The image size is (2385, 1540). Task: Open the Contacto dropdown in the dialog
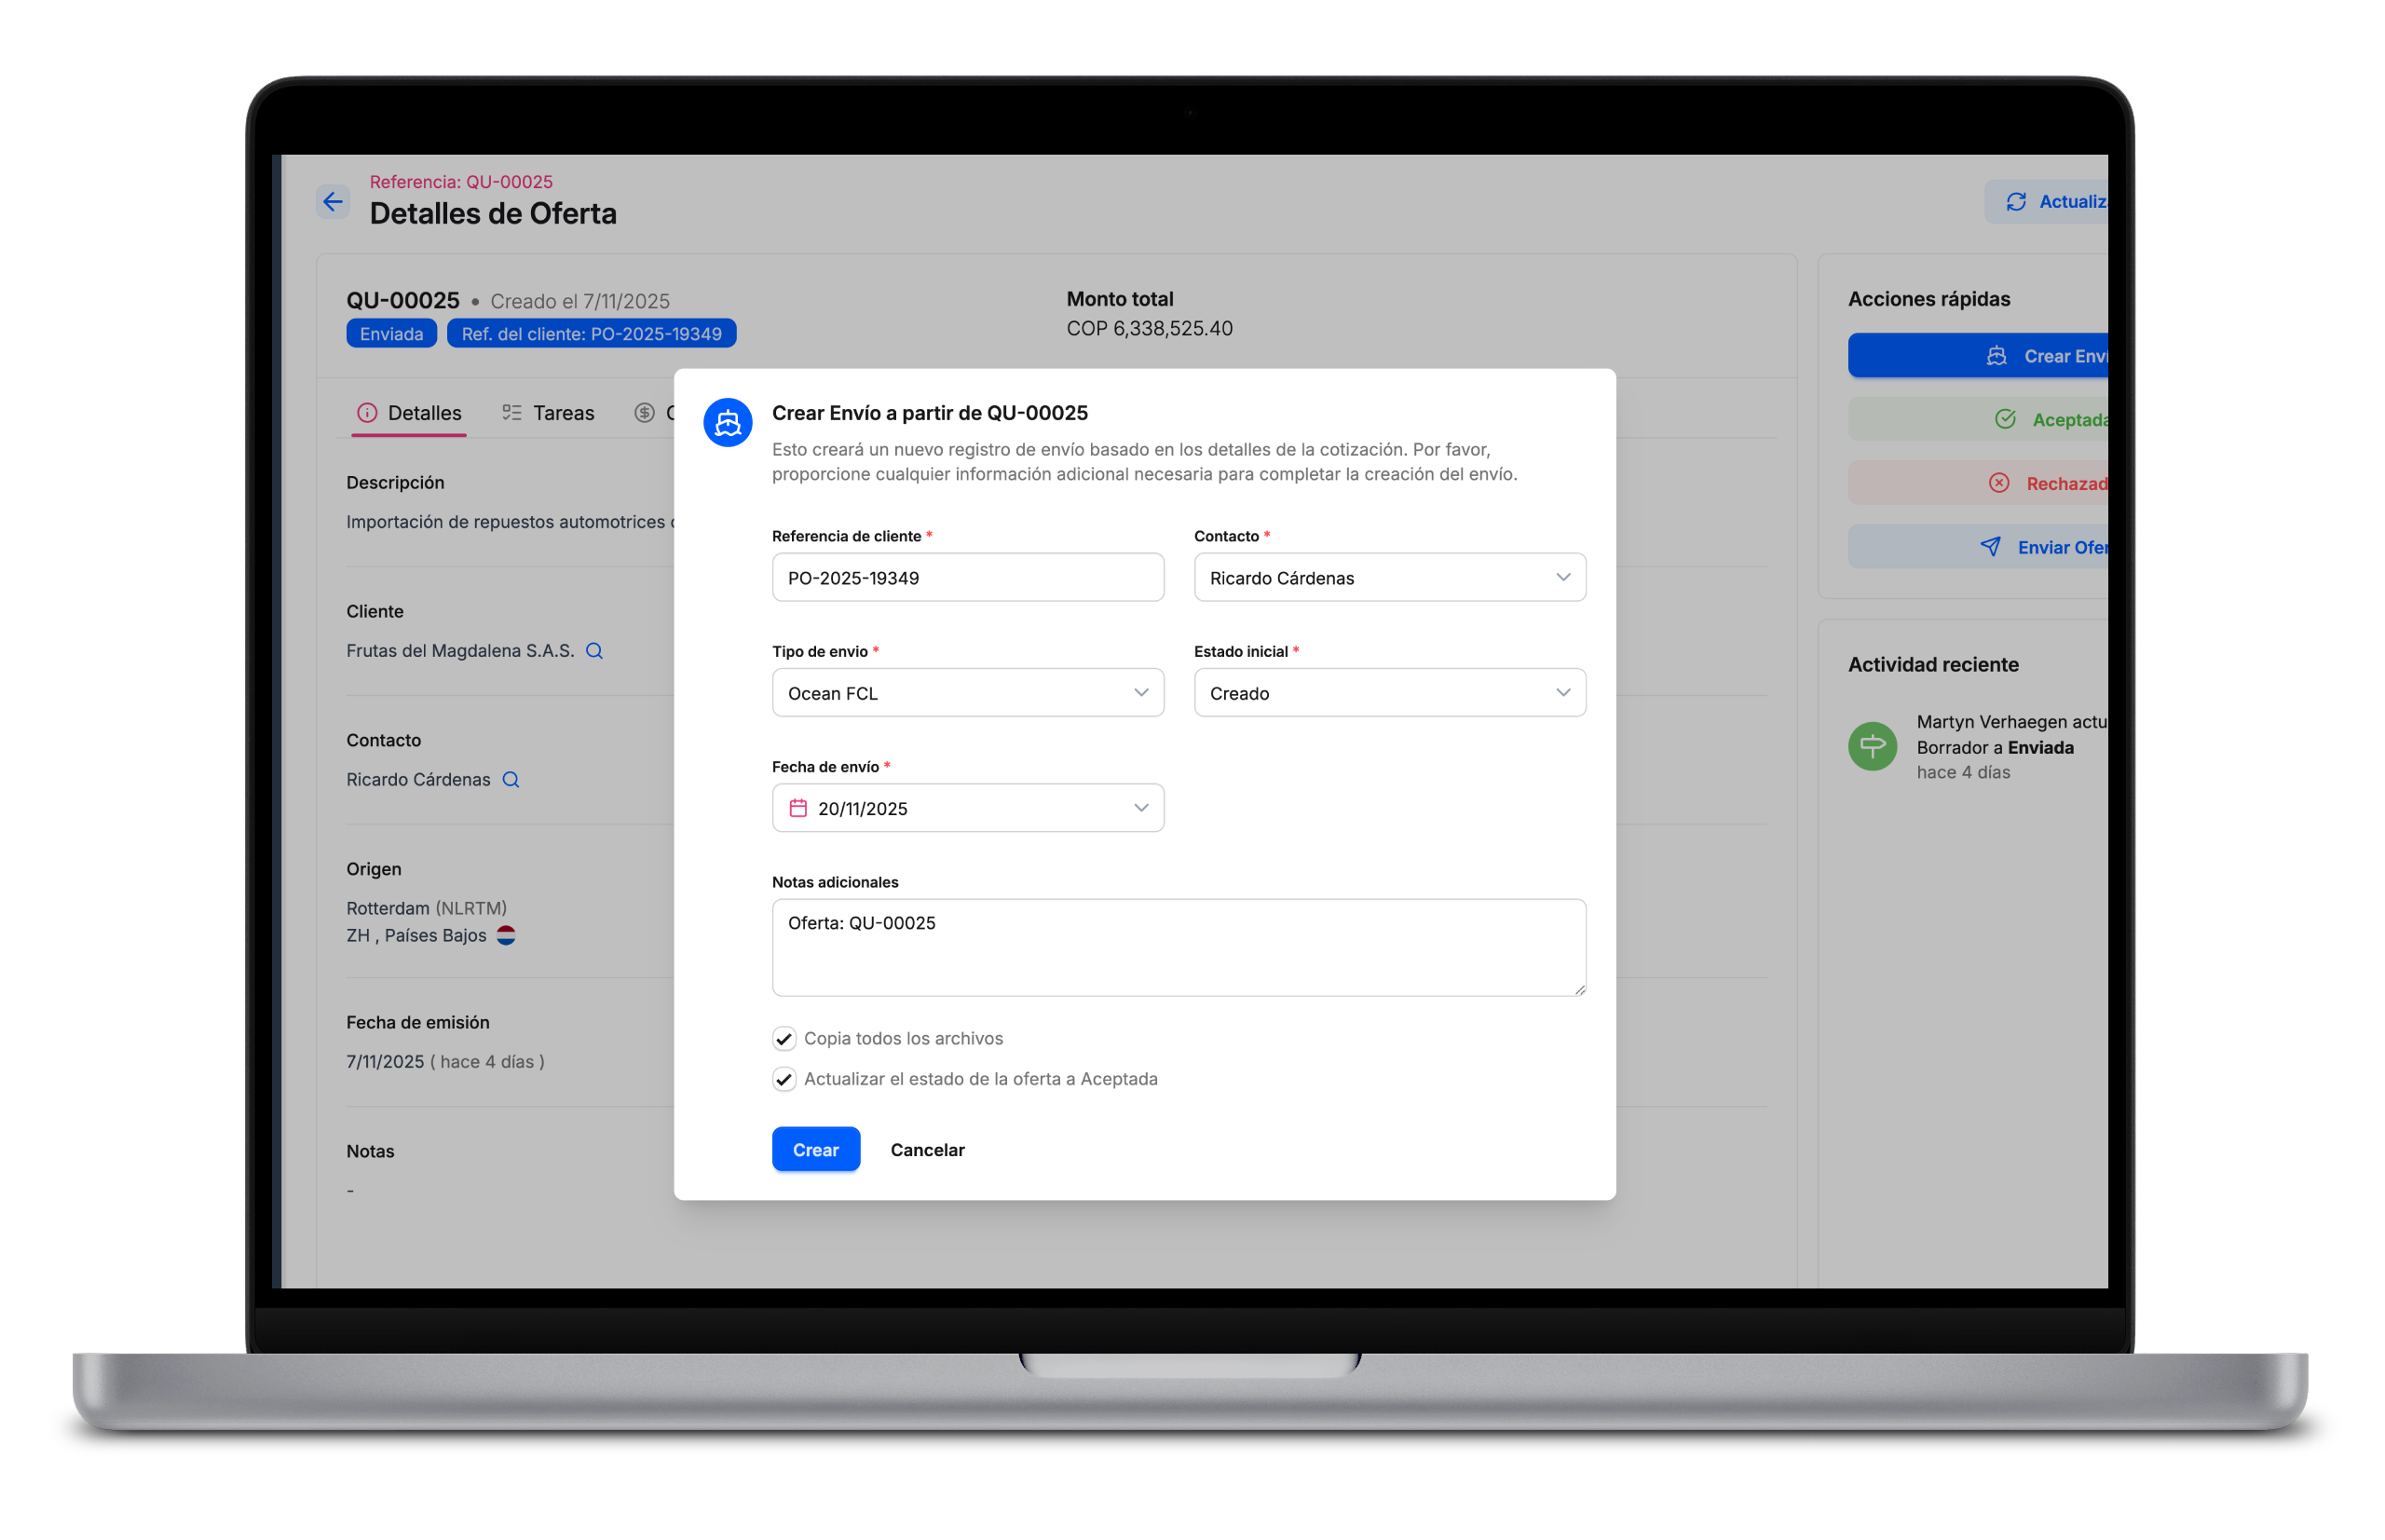click(1389, 577)
